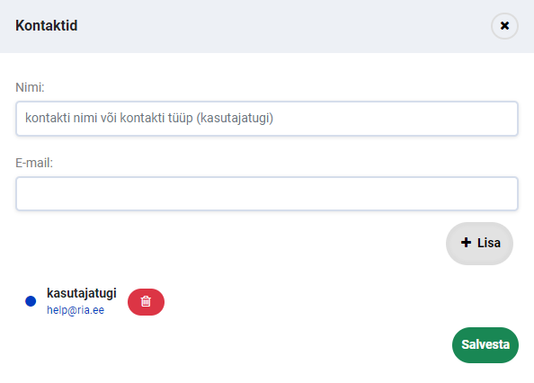Image resolution: width=534 pixels, height=383 pixels.
Task: Click the Nimi: field label
Action: 30,87
